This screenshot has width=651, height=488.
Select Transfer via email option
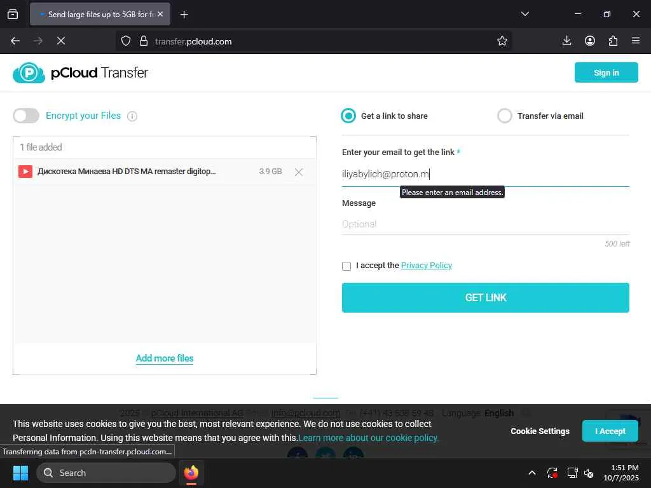[504, 116]
